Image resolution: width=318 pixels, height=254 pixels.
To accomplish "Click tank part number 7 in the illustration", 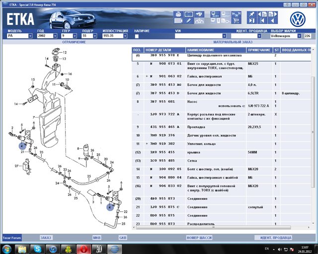I will point(34,117).
